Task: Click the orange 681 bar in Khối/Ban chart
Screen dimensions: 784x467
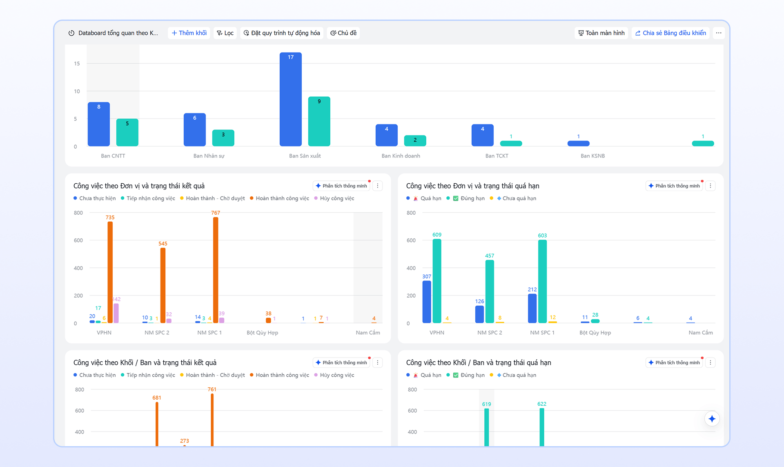Action: [157, 424]
